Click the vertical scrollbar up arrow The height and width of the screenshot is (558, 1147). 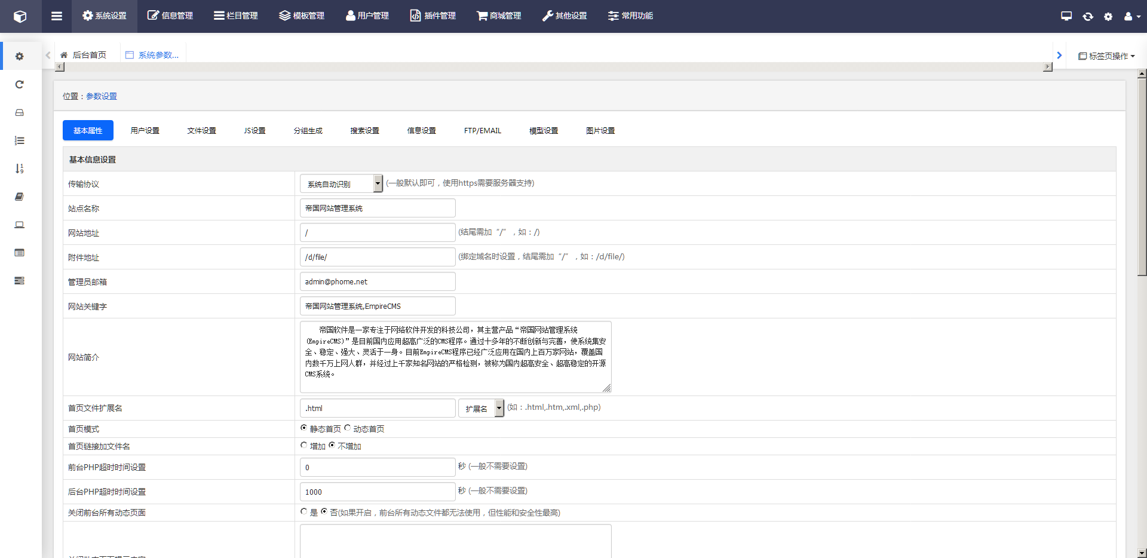1142,74
